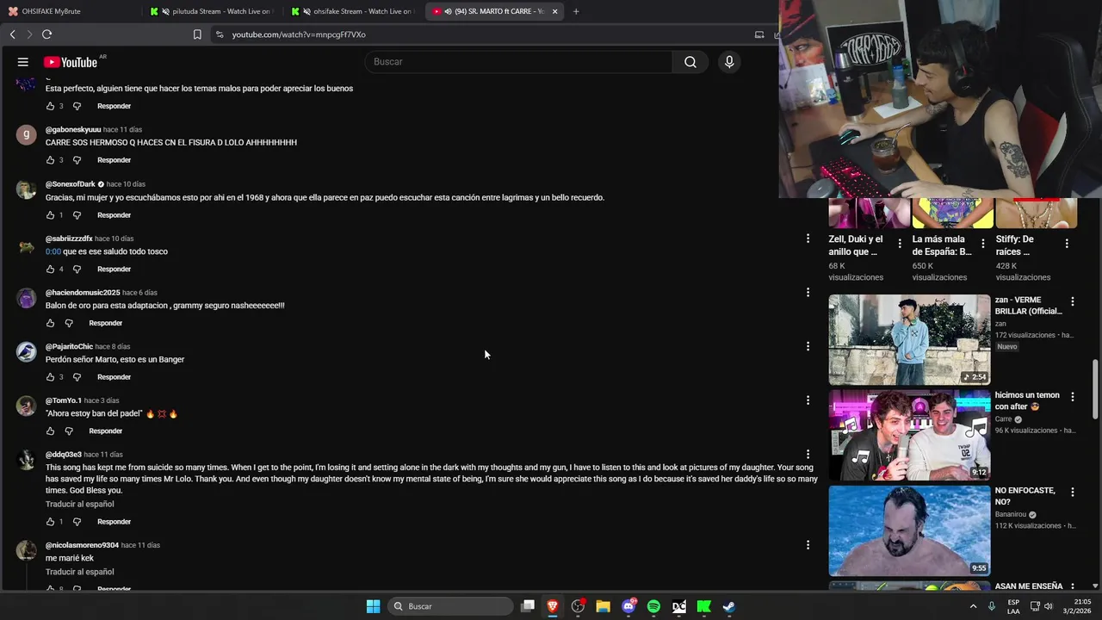Viewport: 1102px width, 620px height.
Task: Translate @nicolasmoreno9304 comment to Spanish
Action: point(79,572)
